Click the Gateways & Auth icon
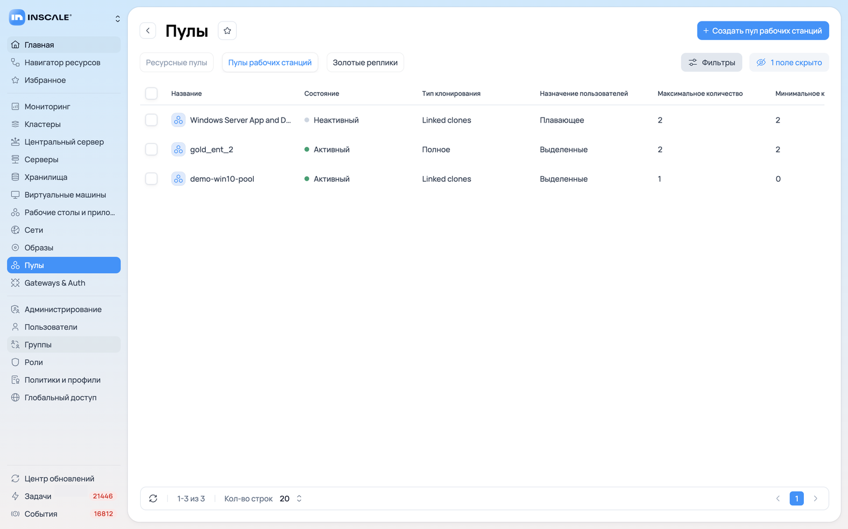The width and height of the screenshot is (848, 529). (x=15, y=283)
